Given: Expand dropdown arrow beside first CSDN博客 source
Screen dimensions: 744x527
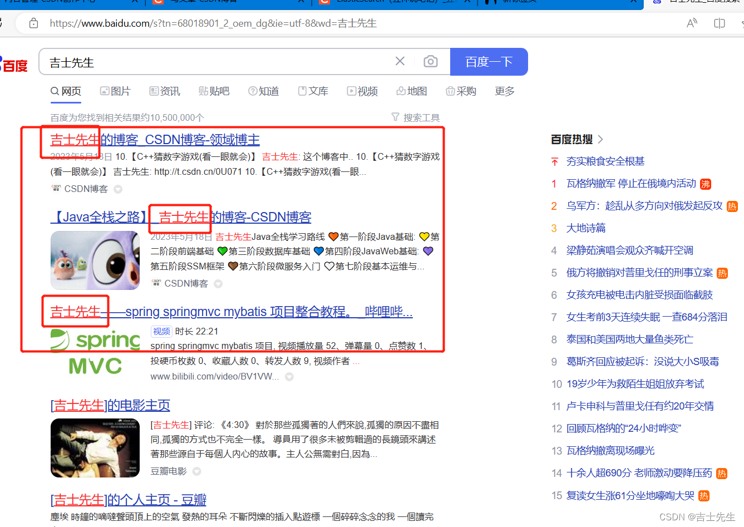Looking at the screenshot, I should (x=118, y=189).
